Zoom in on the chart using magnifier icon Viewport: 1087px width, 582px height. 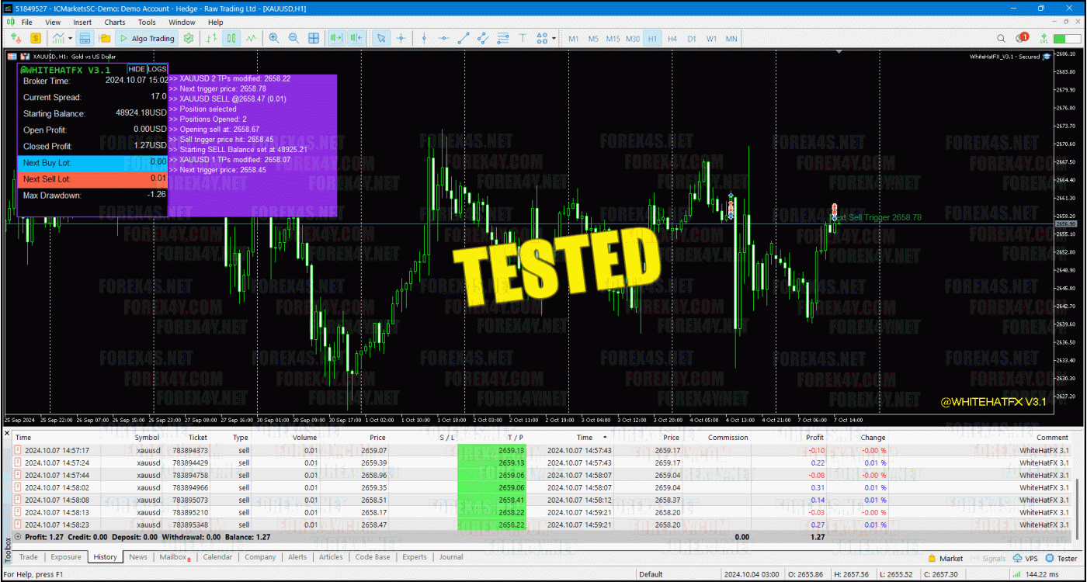(275, 38)
